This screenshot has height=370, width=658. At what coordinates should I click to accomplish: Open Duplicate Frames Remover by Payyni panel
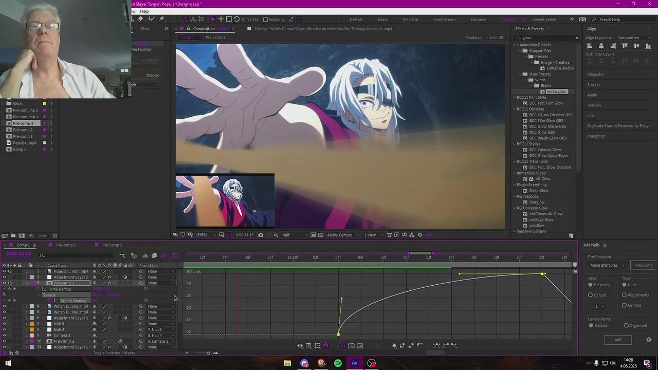tap(619, 126)
